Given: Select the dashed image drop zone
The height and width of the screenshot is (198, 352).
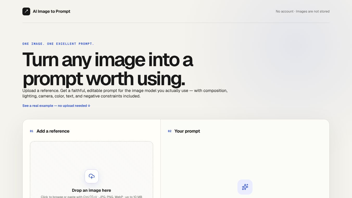Looking at the screenshot, I should (x=92, y=170).
